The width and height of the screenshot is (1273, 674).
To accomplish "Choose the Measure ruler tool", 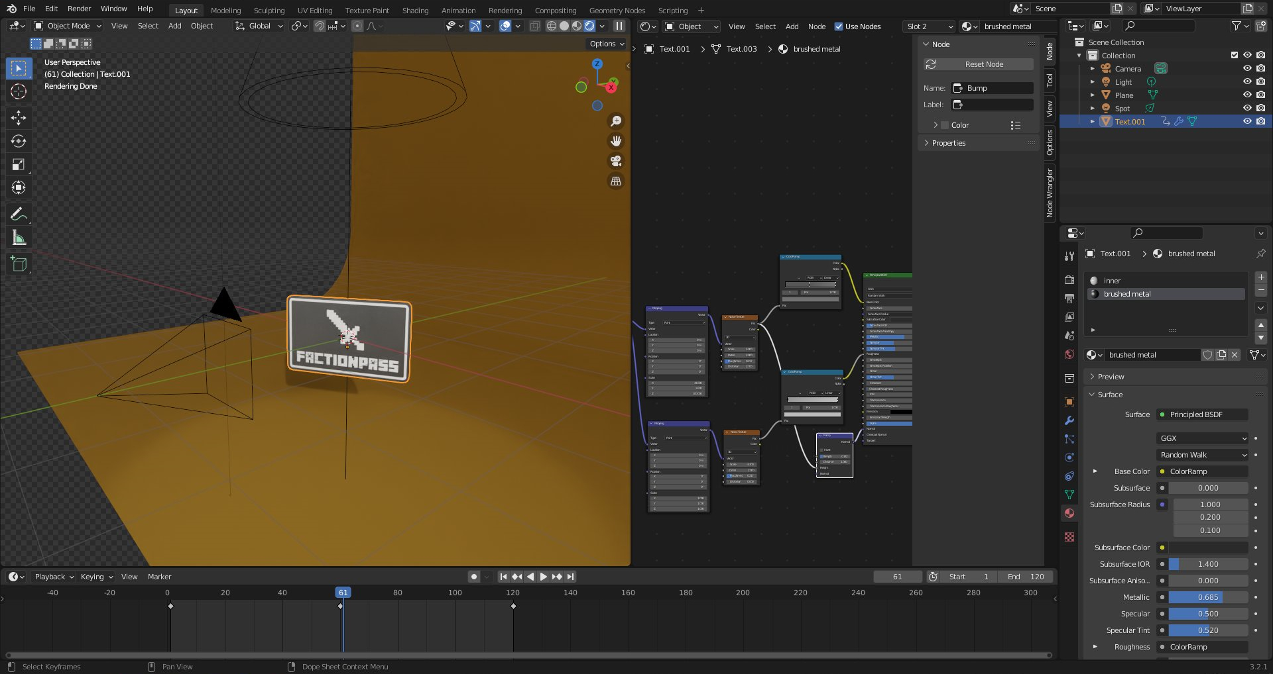I will click(19, 238).
